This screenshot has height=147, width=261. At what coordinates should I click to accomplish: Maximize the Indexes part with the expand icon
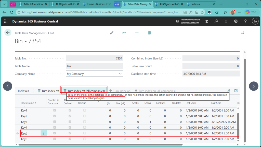[x=236, y=91]
